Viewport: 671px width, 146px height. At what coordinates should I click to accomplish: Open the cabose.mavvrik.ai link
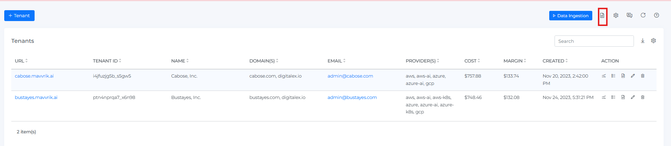[34, 76]
